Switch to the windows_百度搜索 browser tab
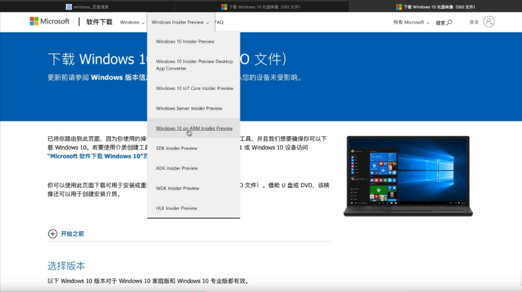Screen dimensions: 522x292 tap(88, 7)
